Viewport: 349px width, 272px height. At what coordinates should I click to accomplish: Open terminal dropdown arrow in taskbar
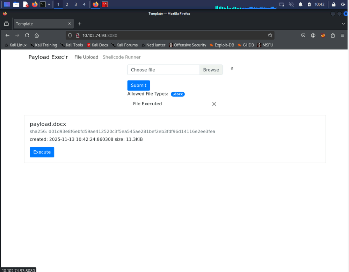[x=49, y=5]
